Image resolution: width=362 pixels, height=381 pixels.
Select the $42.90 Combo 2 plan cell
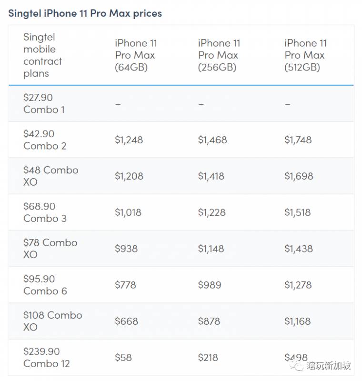click(45, 140)
